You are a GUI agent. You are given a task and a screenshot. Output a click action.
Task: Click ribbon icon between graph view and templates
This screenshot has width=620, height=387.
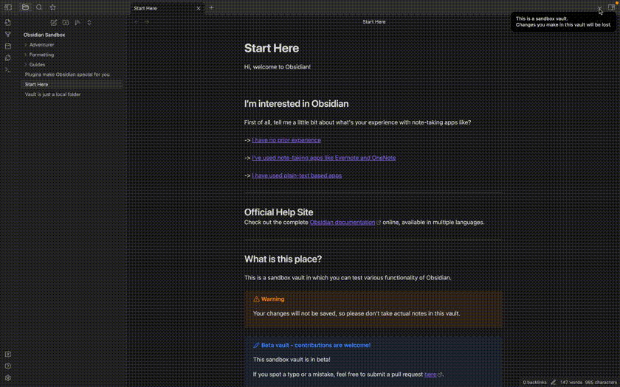pos(8,46)
